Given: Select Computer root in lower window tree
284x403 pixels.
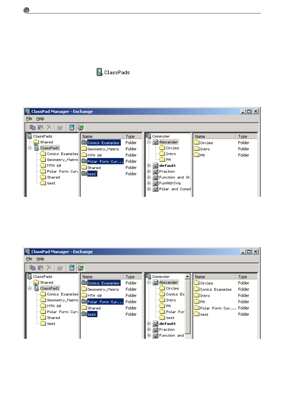Looking at the screenshot, I should [x=161, y=277].
